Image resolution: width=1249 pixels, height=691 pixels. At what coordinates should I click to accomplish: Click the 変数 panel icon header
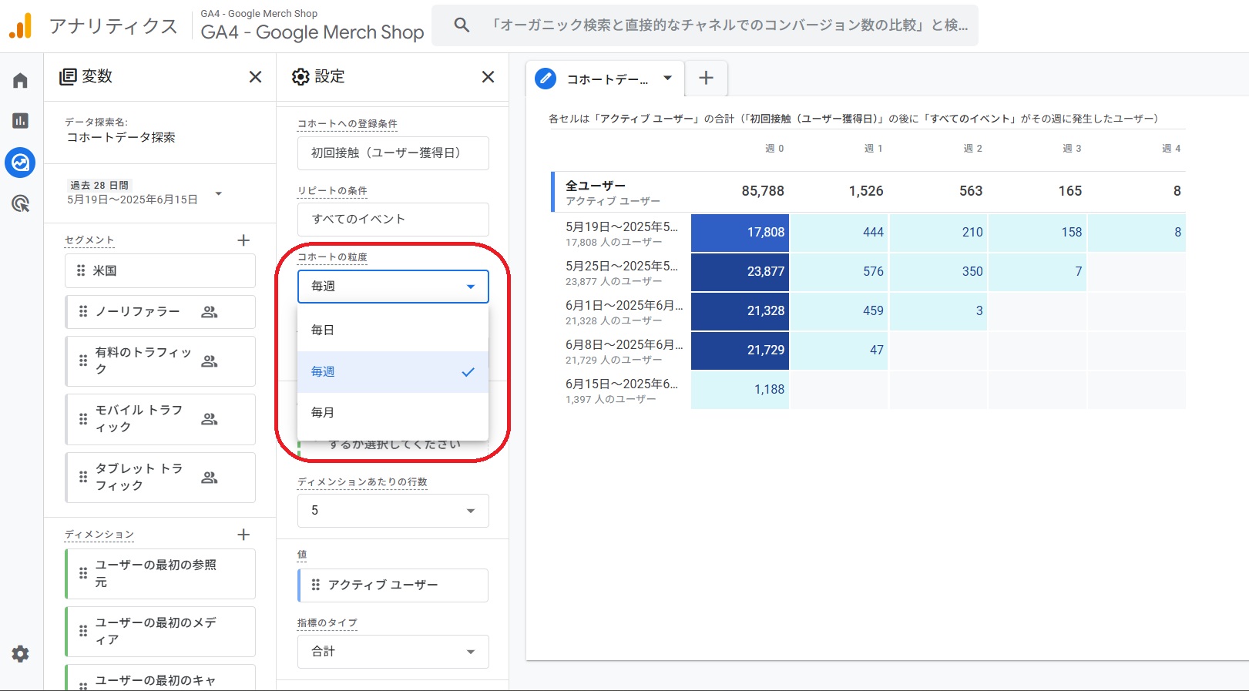point(68,77)
